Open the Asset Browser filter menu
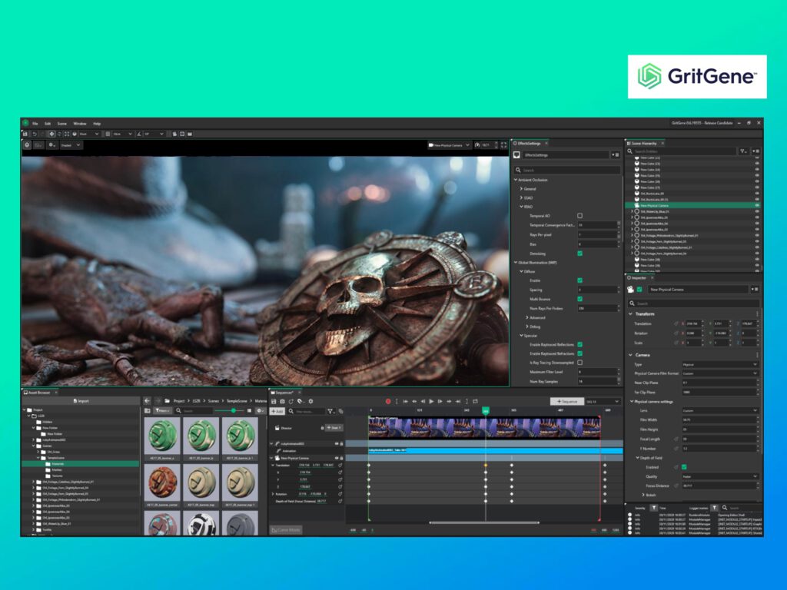Screen dimensions: 787x590 point(162,410)
